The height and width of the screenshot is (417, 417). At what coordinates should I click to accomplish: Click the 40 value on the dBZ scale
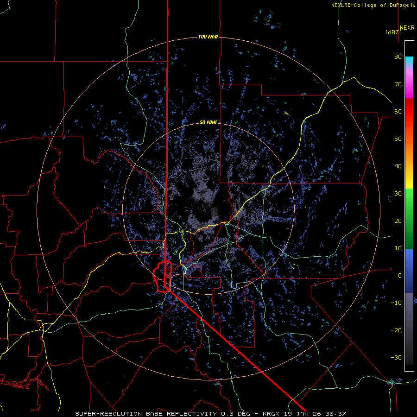pyautogui.click(x=398, y=166)
